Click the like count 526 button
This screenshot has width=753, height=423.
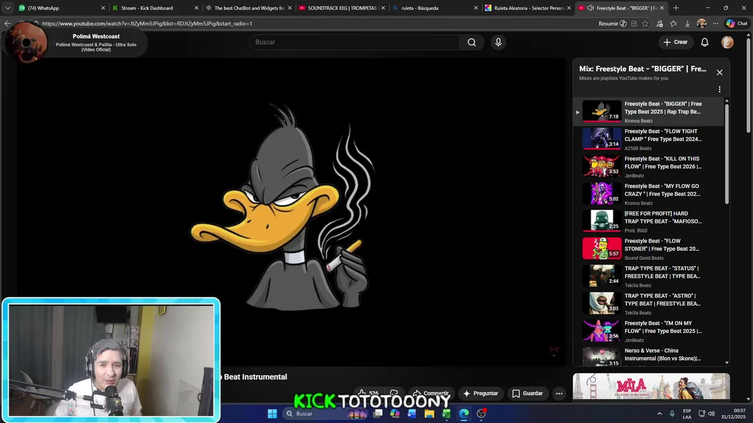pos(368,393)
